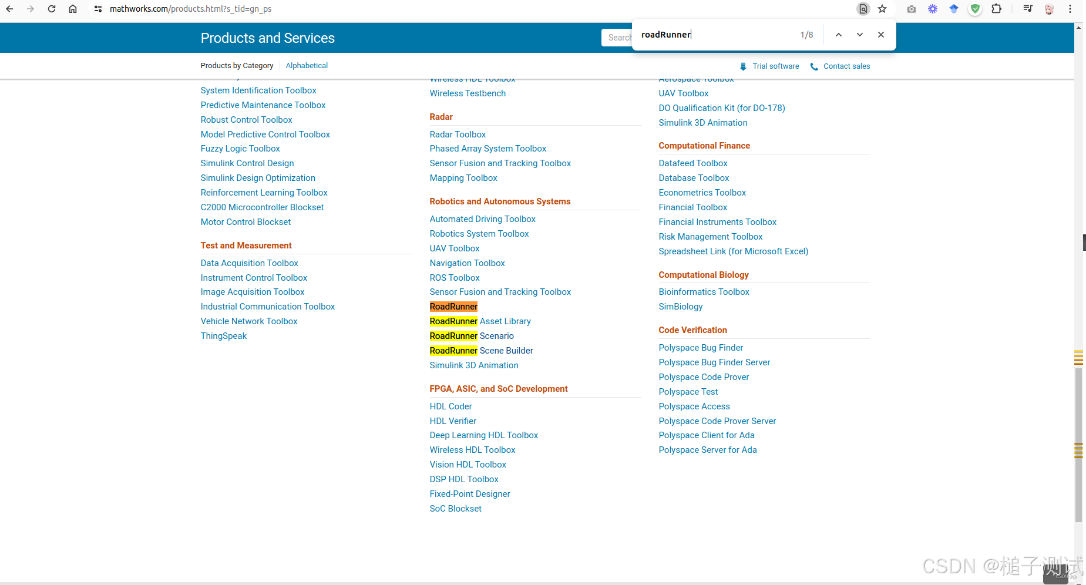
Task: Open Motor Control Blockset link
Action: click(x=246, y=222)
